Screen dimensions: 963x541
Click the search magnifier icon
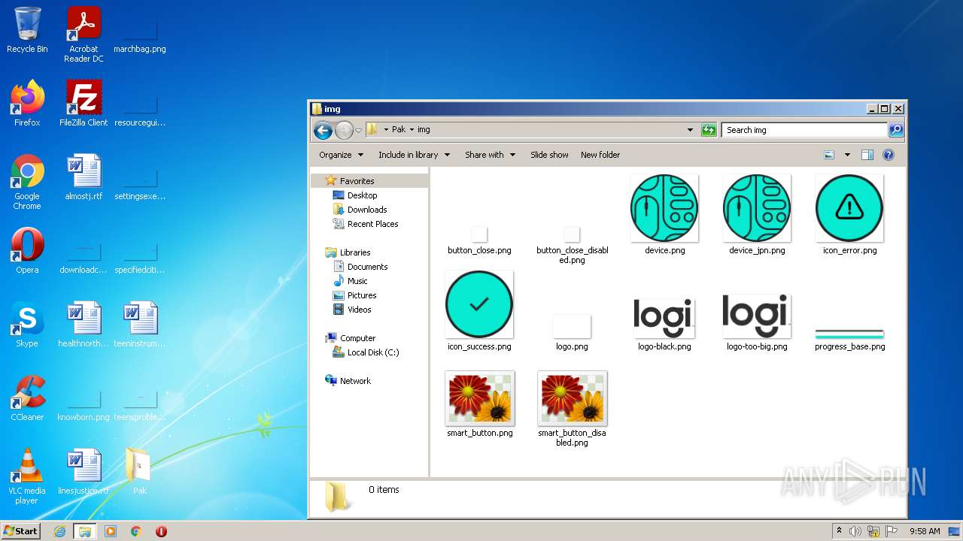pos(896,130)
